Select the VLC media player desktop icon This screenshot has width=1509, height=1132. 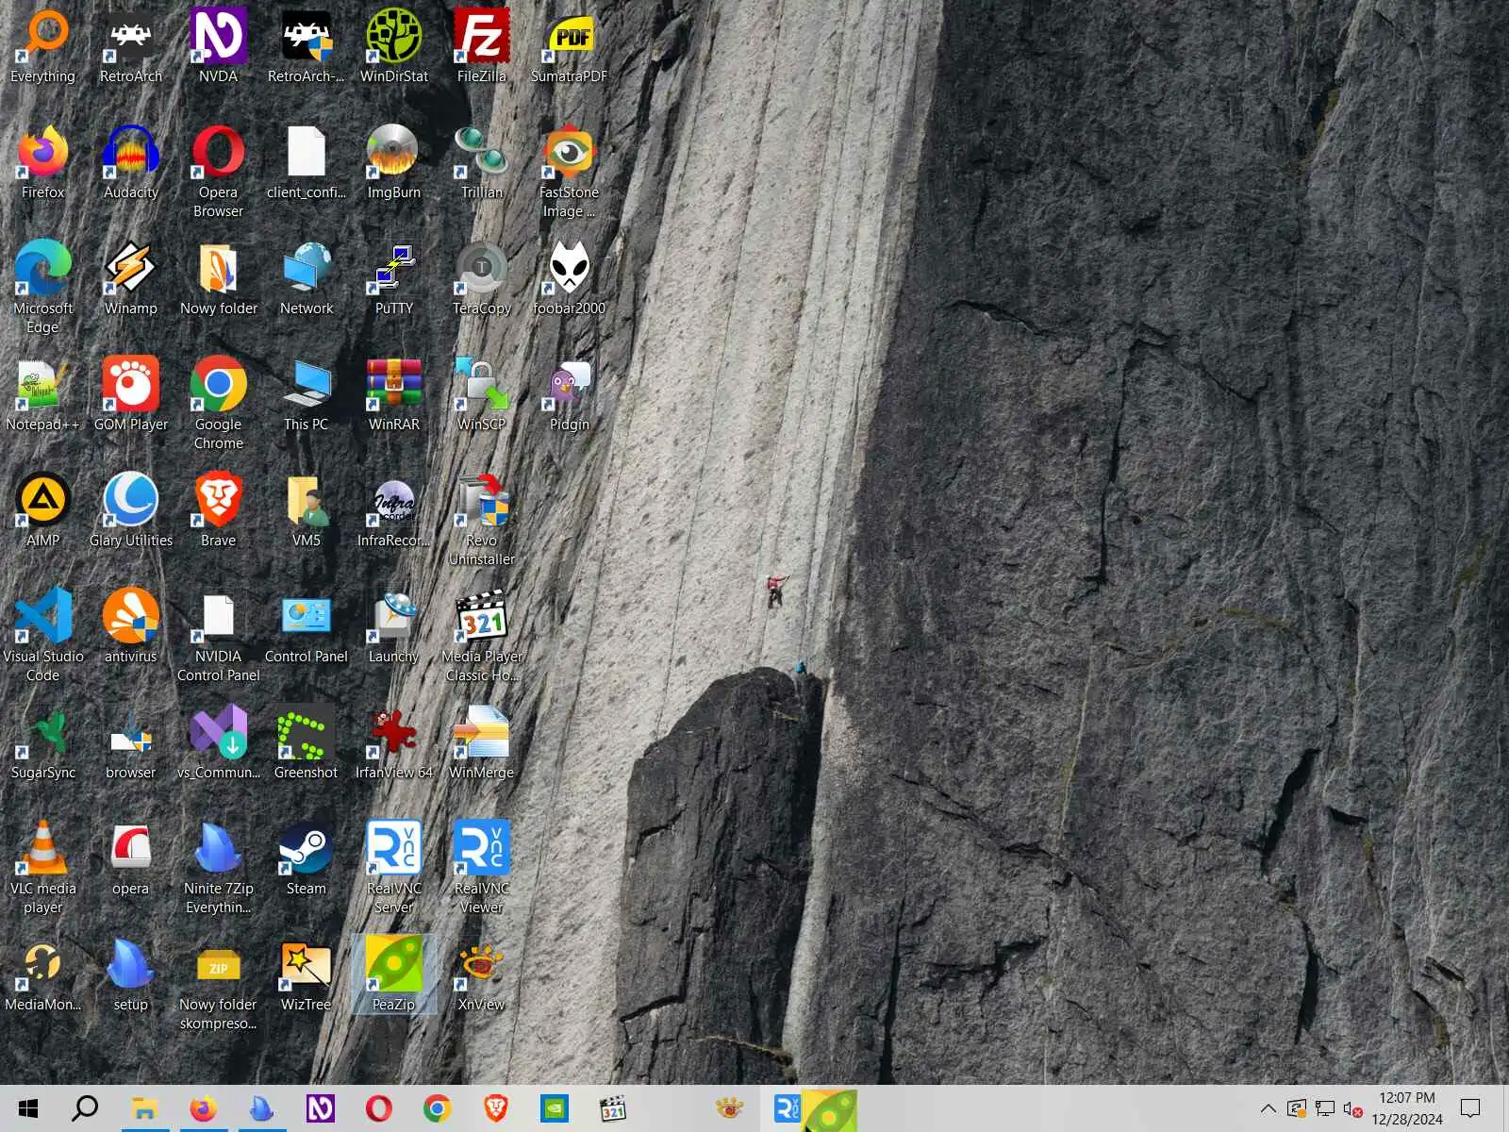pos(43,867)
